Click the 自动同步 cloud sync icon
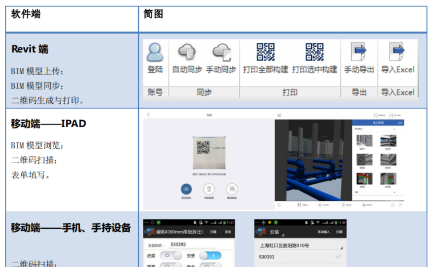The width and height of the screenshot is (434, 267). (187, 52)
